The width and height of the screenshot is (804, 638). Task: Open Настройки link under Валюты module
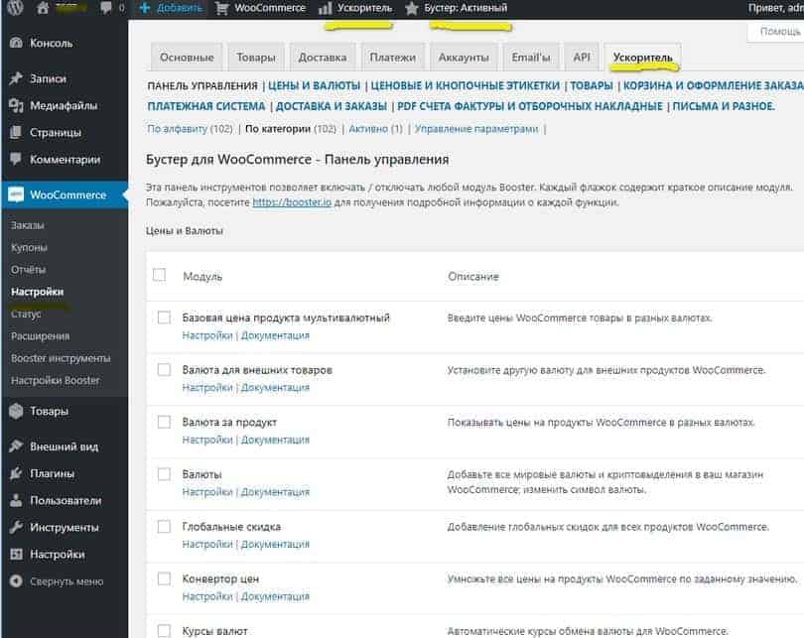(x=207, y=491)
